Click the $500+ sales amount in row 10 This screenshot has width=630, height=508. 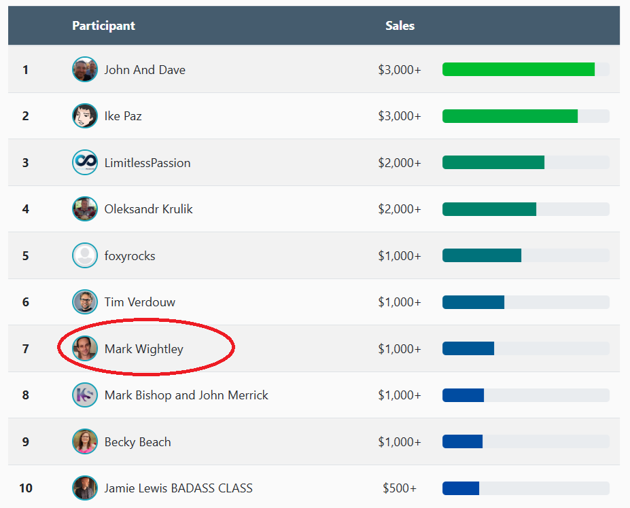click(400, 488)
